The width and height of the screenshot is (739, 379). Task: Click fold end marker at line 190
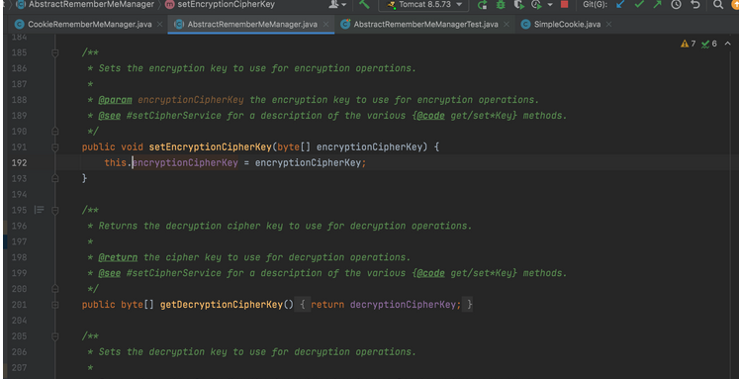55,131
